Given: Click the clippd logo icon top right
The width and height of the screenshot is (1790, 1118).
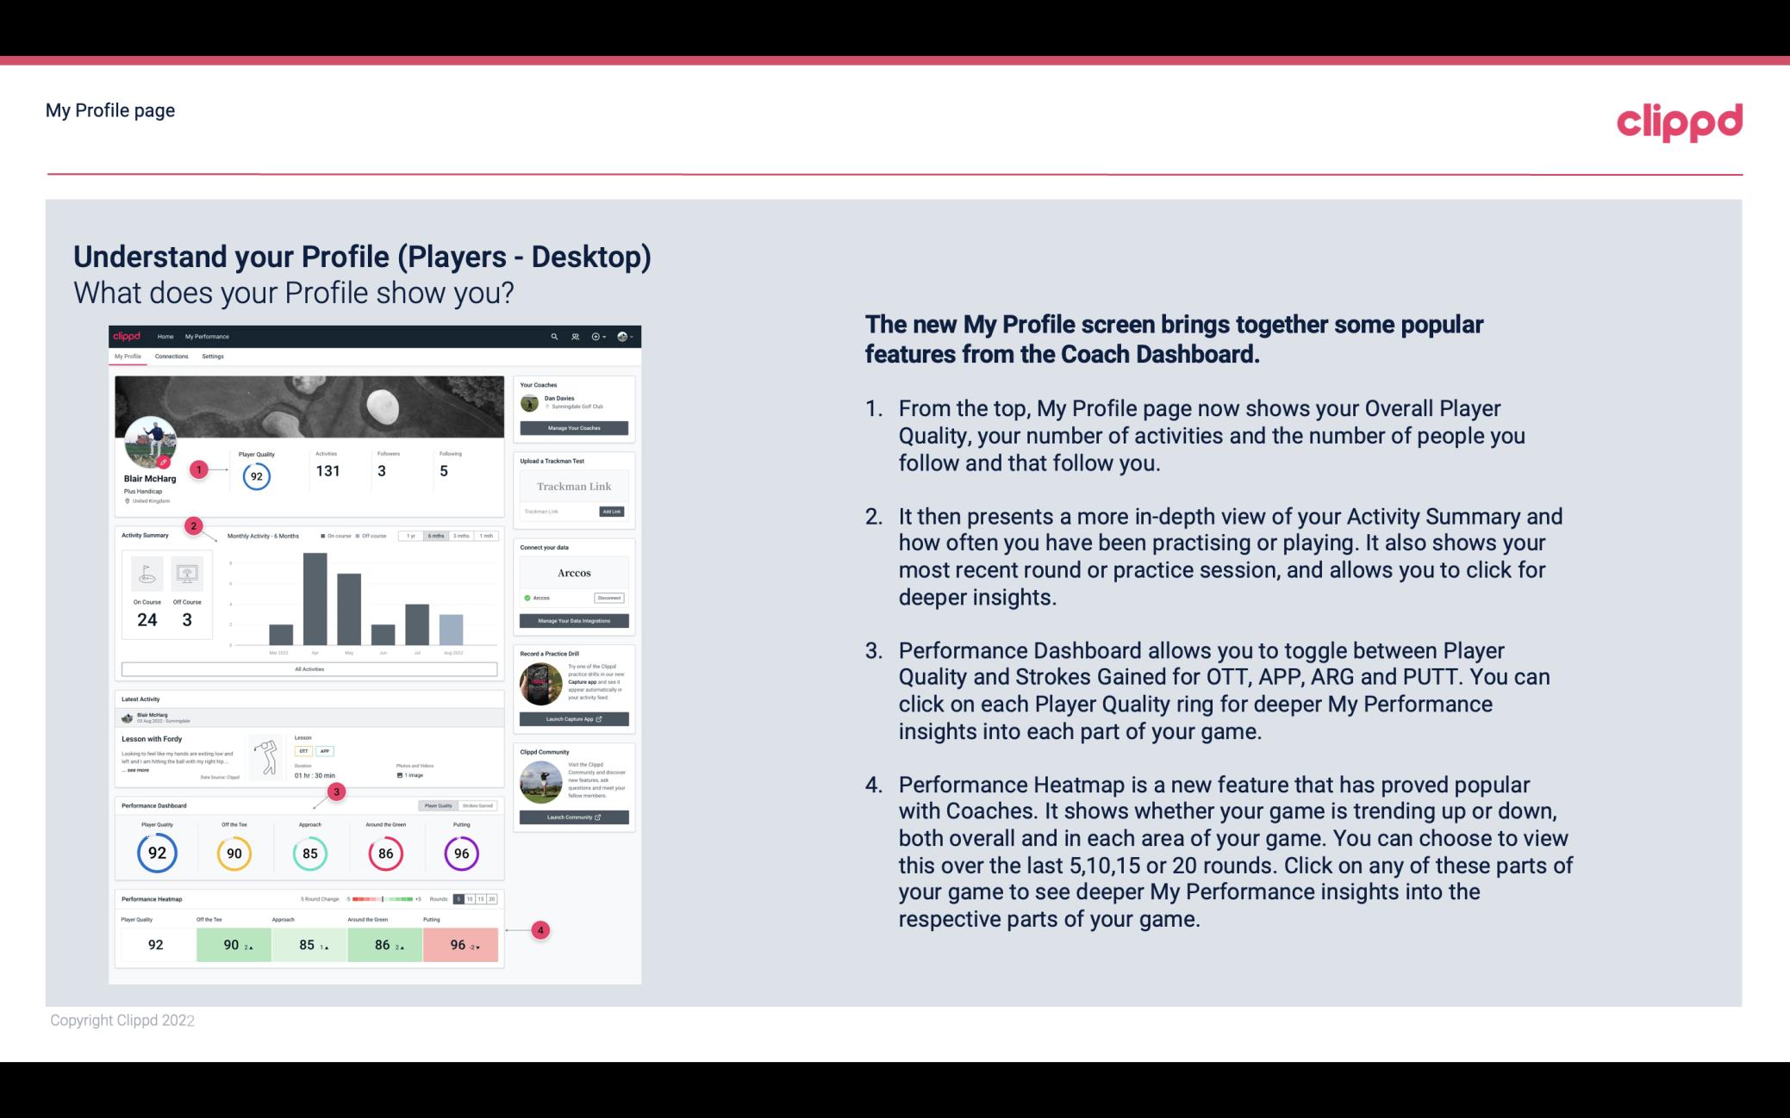Looking at the screenshot, I should (x=1678, y=120).
